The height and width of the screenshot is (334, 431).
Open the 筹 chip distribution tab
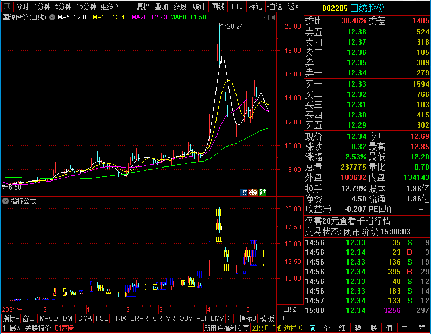point(421,328)
